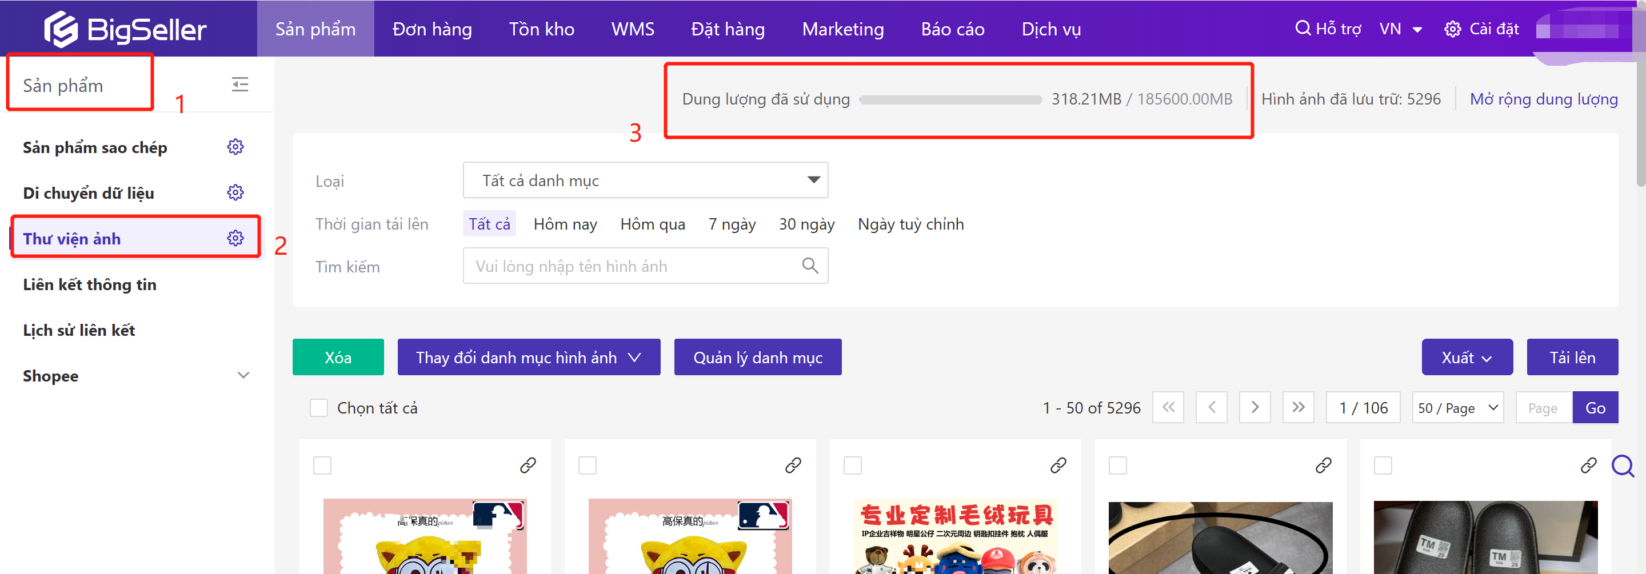Screen dimensions: 1646x574
Task: Open the WMS top menu
Action: pyautogui.click(x=633, y=29)
